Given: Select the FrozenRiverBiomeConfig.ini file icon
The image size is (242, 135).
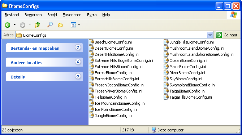Looking at the screenshot, I should coord(91,91).
